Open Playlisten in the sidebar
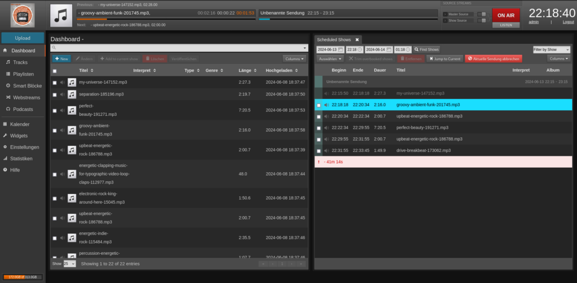The width and height of the screenshot is (577, 283). (x=23, y=74)
